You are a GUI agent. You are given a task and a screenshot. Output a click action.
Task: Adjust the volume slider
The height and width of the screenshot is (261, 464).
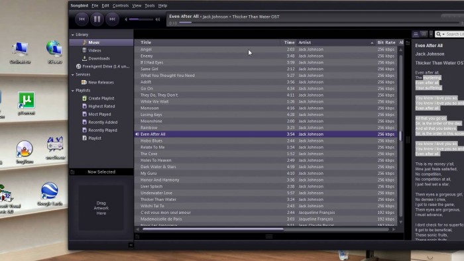tap(141, 19)
